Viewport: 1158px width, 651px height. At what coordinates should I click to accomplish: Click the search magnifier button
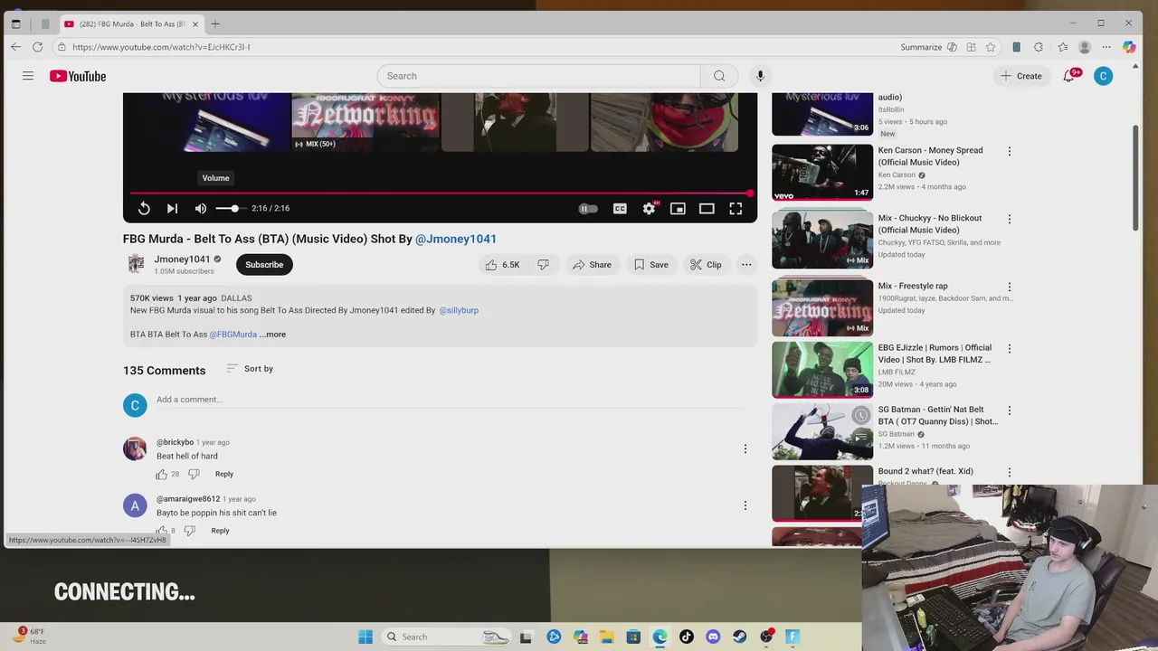(719, 76)
